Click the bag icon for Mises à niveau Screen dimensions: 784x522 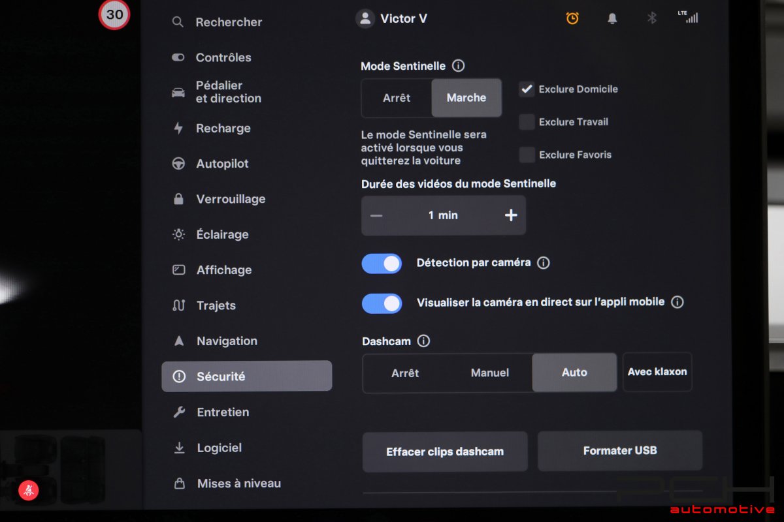(x=179, y=484)
